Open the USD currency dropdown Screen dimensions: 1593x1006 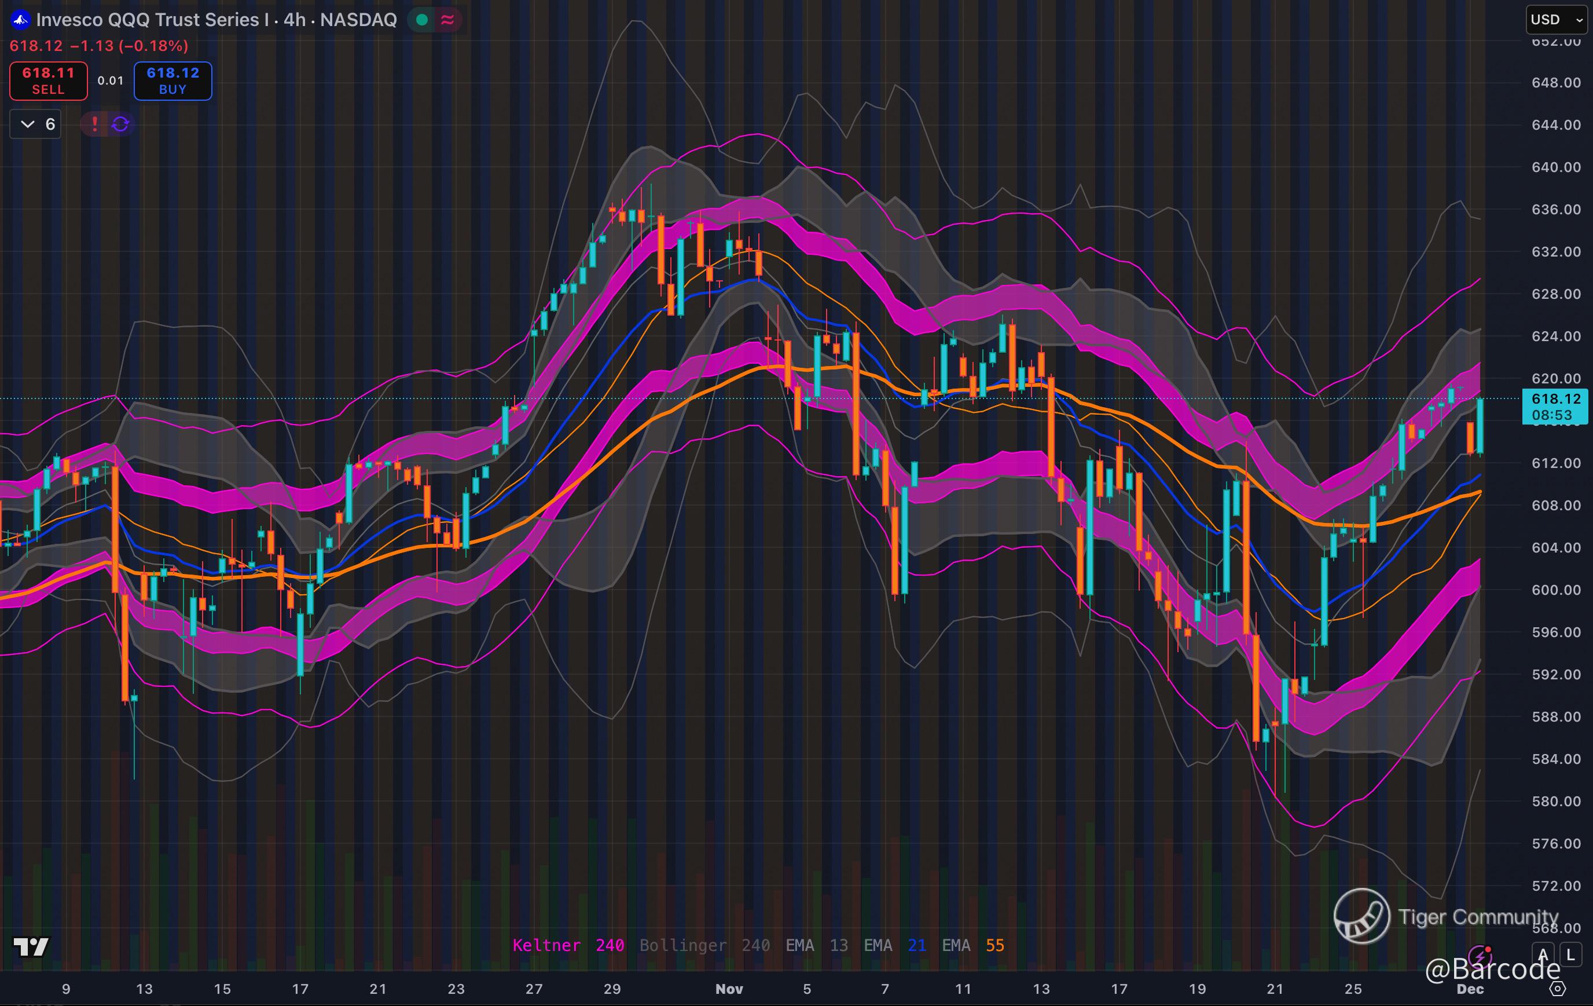[1556, 20]
